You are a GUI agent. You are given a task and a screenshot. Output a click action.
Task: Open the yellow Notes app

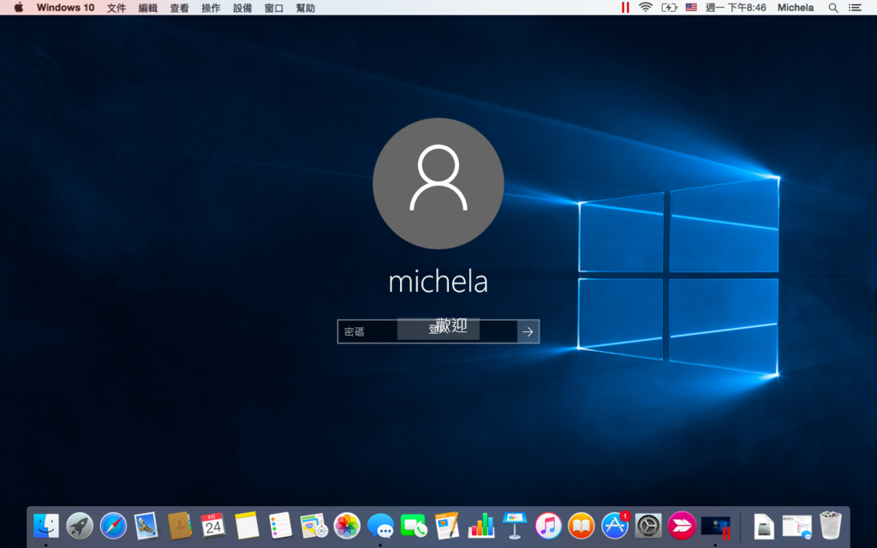(x=247, y=526)
